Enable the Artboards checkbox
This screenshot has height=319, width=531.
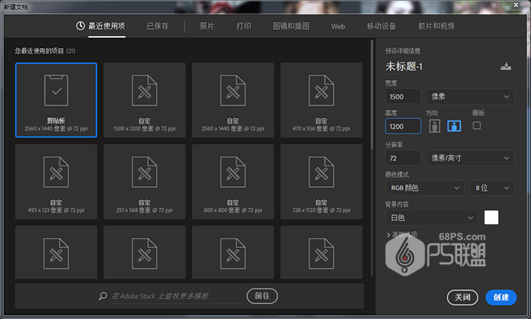[x=477, y=126]
